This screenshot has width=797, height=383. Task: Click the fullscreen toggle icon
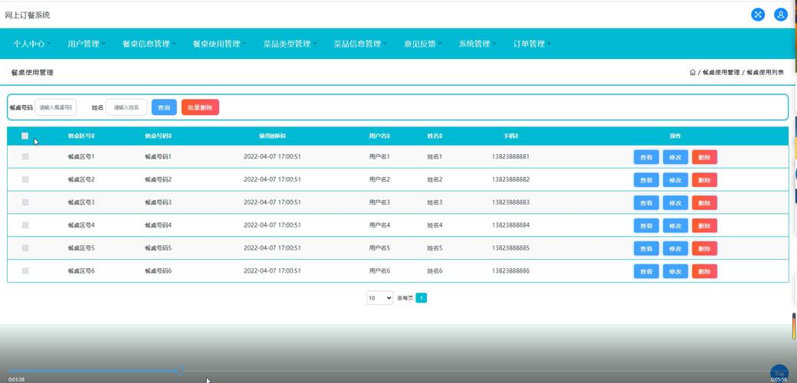pos(757,15)
